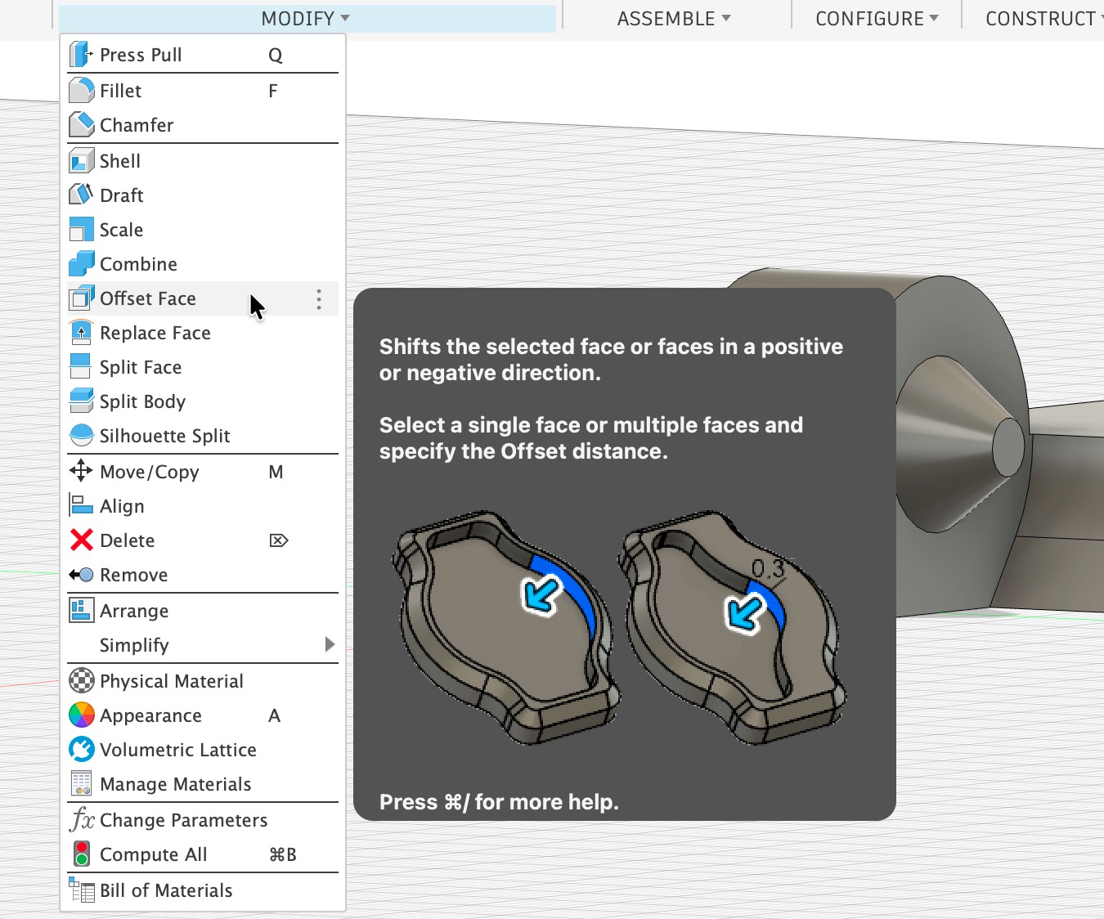
Task: Select the Split Face icon
Action: click(x=81, y=367)
